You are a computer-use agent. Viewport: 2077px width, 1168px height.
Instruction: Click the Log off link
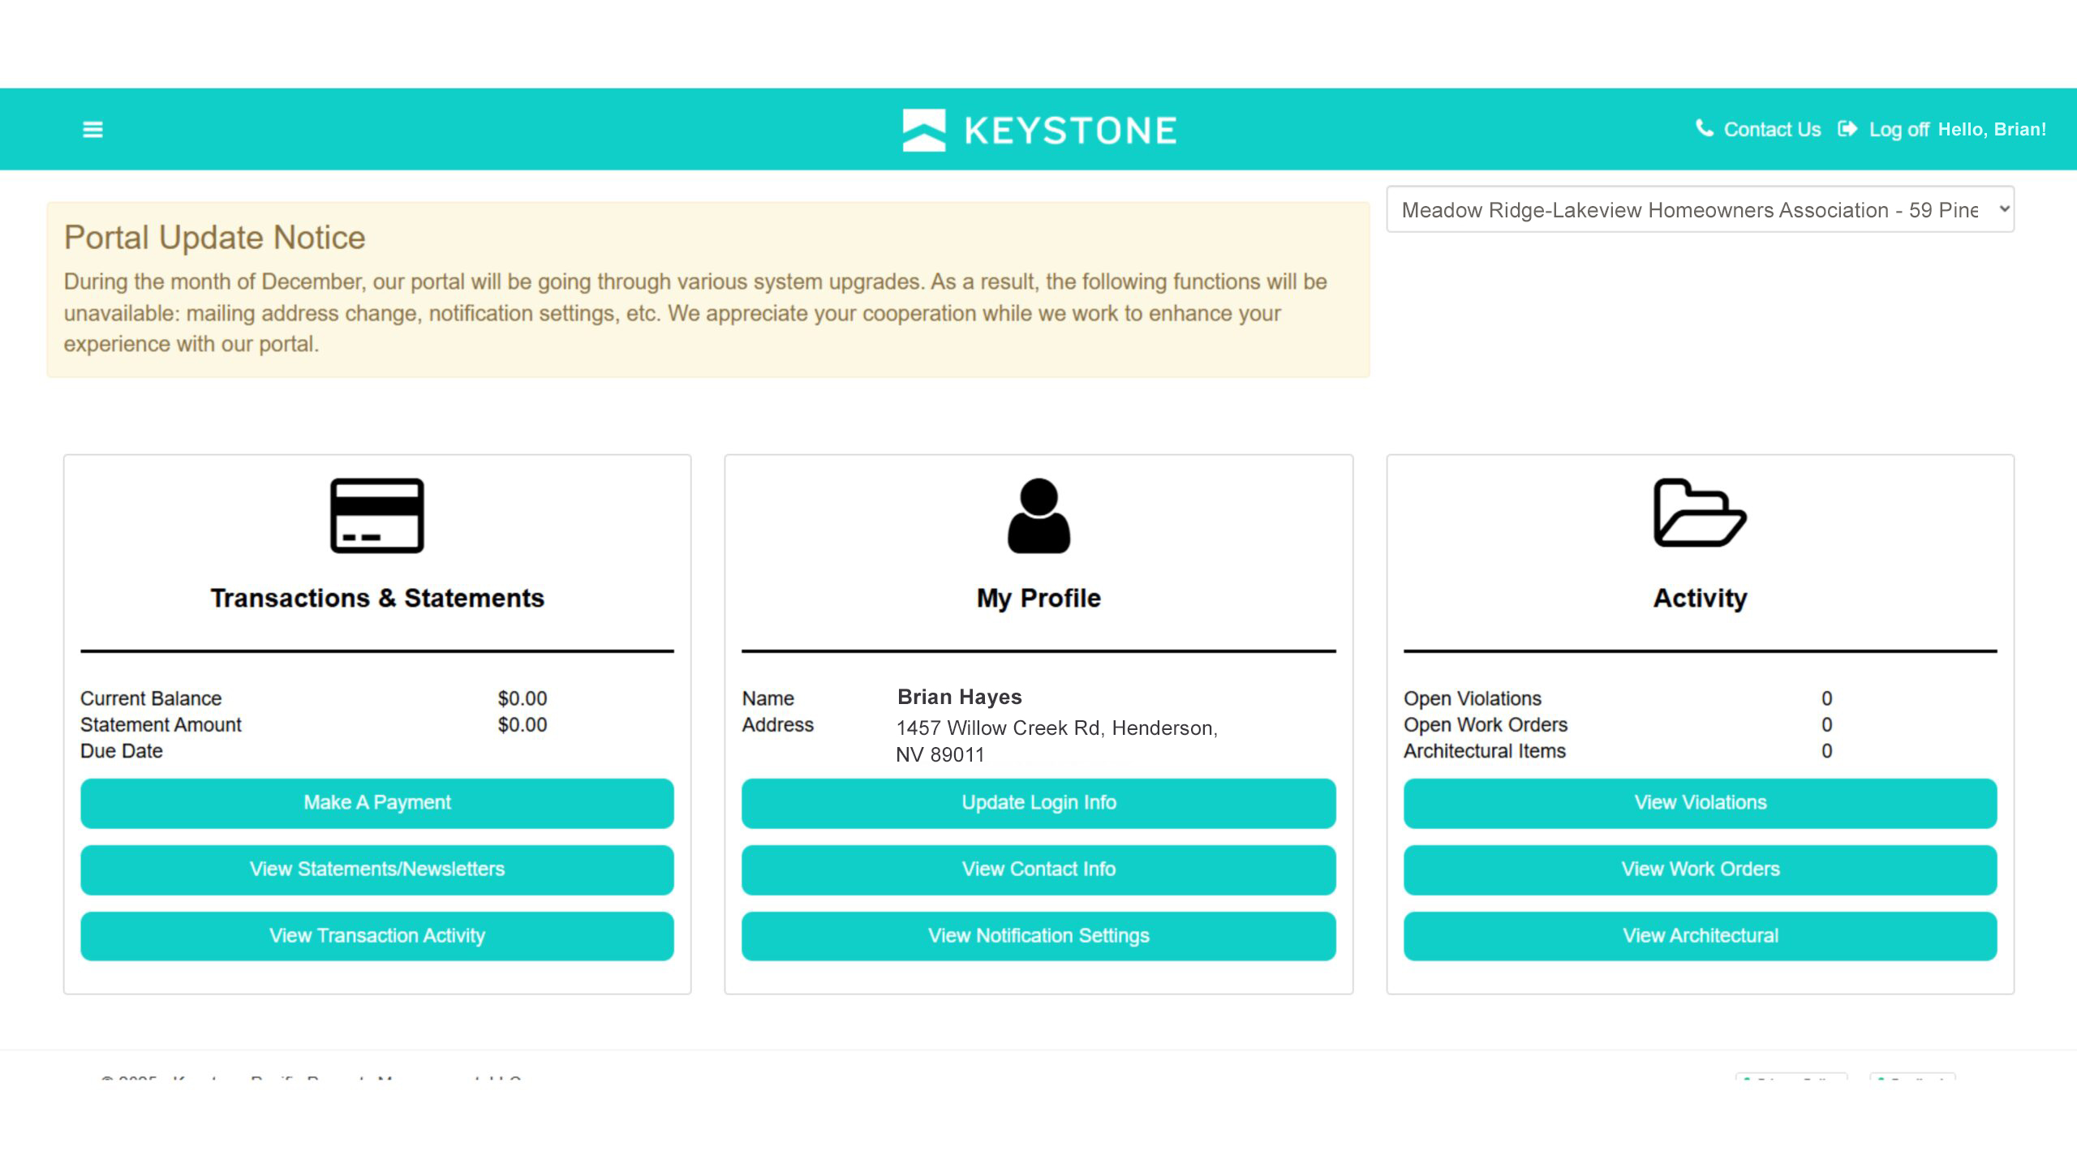click(1899, 130)
